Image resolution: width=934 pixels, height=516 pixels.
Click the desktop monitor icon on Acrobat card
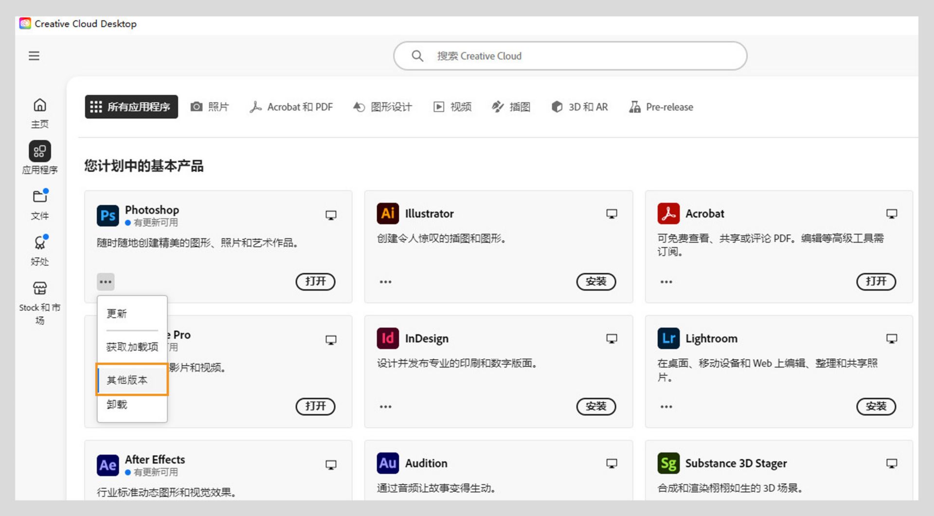coord(892,214)
